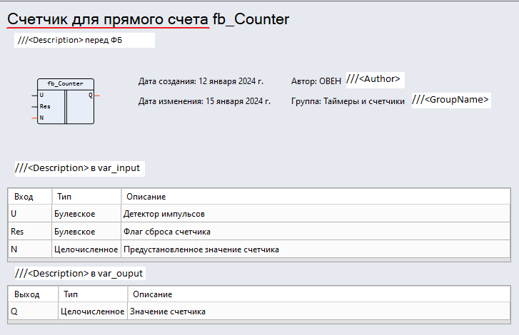519x335 pixels.
Task: Click the fb_Counter function block diagram
Action: coord(65,101)
